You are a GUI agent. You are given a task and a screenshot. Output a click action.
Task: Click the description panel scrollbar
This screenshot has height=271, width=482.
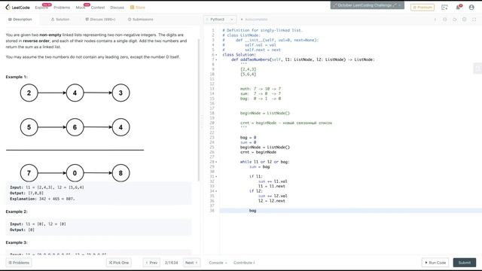[x=199, y=110]
